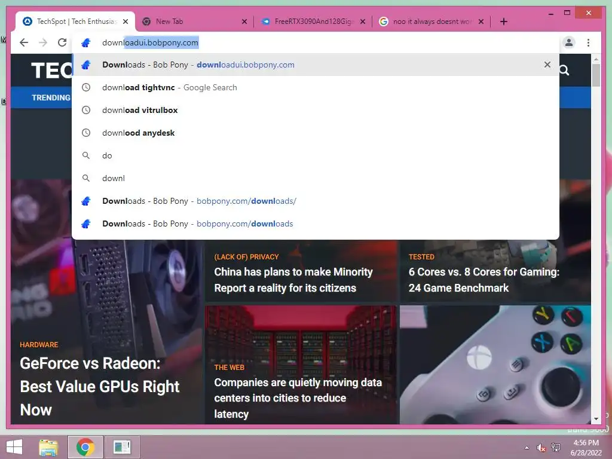Viewport: 612px width, 459px height.
Task: Open the Chrome profile avatar
Action: pyautogui.click(x=569, y=42)
